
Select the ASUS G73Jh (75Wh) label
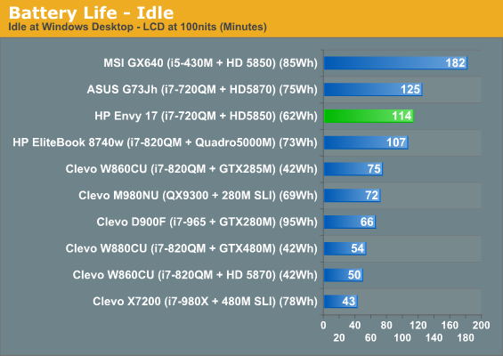pos(202,90)
